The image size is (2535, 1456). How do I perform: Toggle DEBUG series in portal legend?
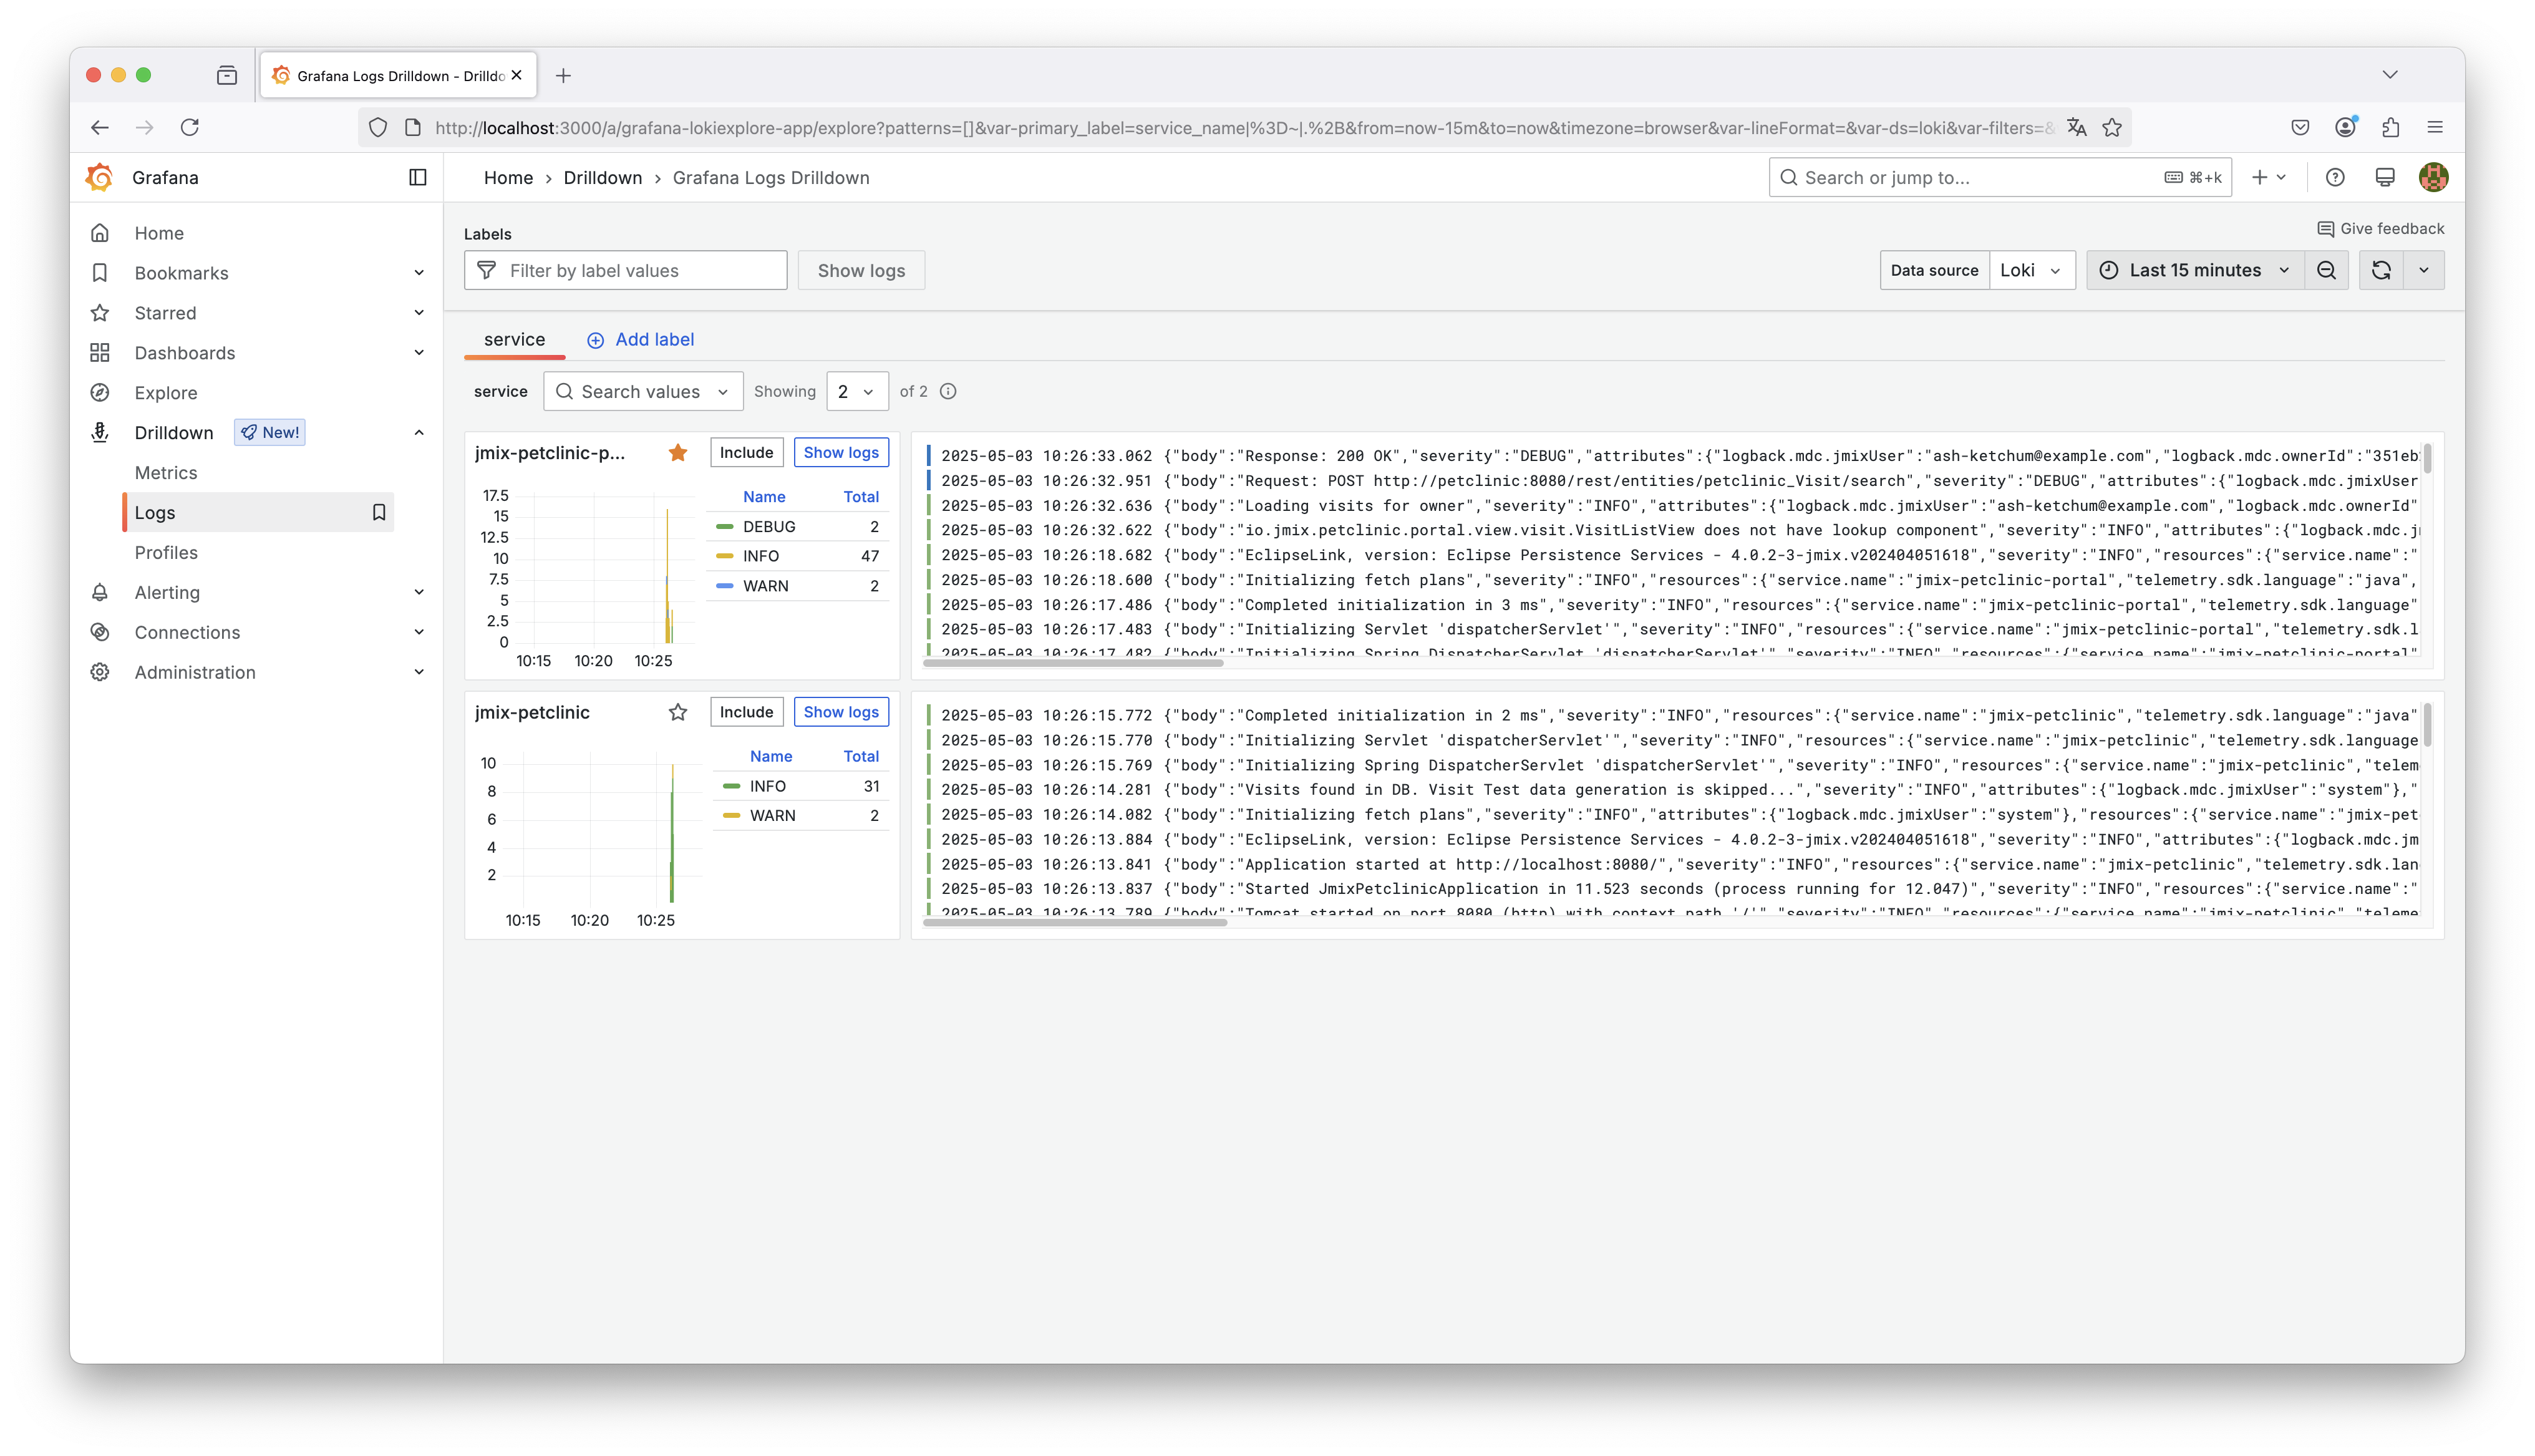coord(768,526)
